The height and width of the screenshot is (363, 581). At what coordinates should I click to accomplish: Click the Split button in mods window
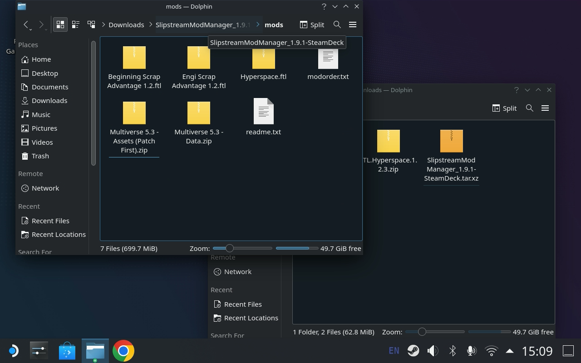click(x=312, y=25)
